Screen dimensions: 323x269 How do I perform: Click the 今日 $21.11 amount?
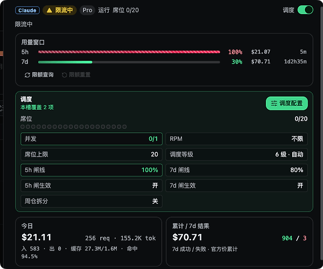pyautogui.click(x=37, y=237)
